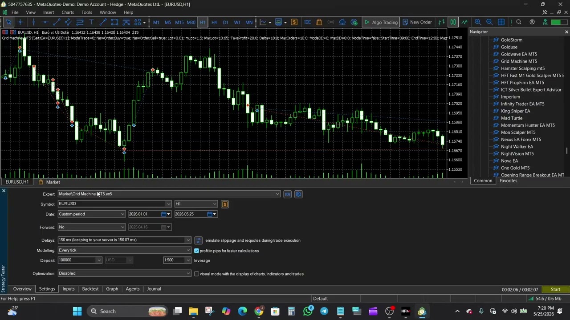Open expert in IDE editor icon
The height and width of the screenshot is (320, 570).
[288, 194]
